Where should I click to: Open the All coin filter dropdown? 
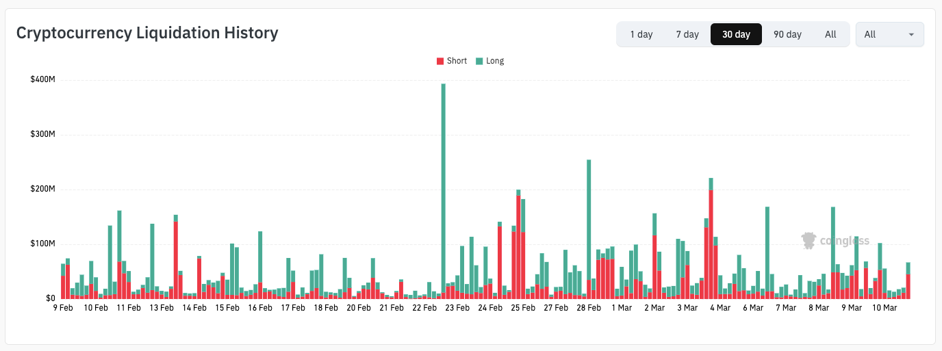click(889, 34)
